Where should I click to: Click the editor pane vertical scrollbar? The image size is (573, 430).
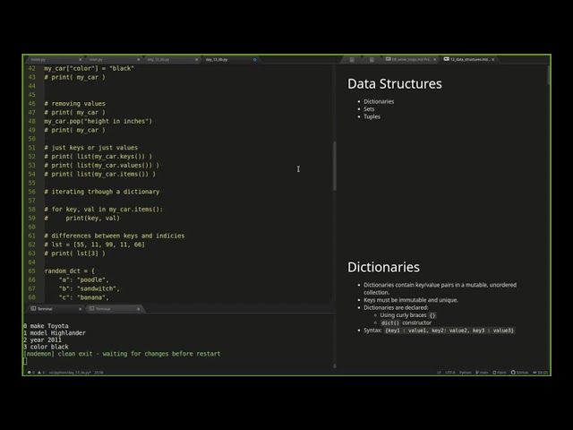coord(334,166)
